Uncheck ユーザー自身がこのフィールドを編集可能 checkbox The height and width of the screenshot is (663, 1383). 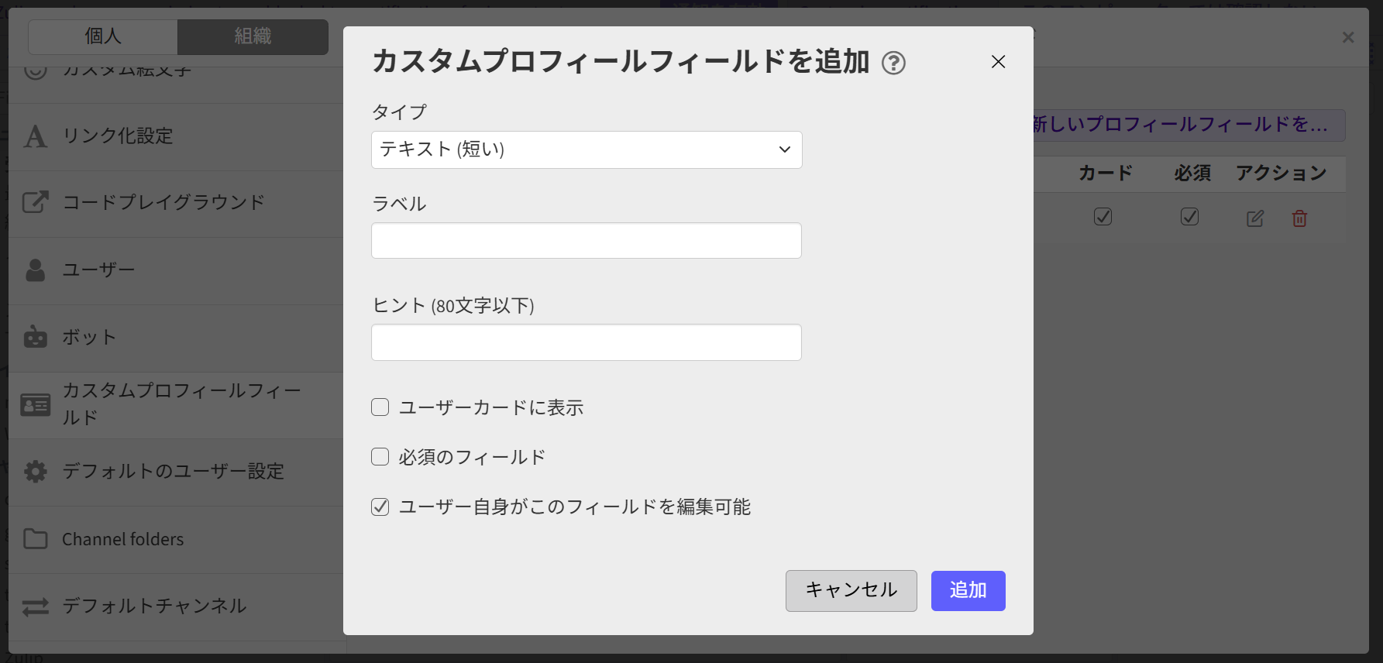pyautogui.click(x=380, y=507)
